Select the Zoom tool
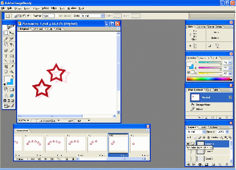Screen dimensions: 236x170 [x=12, y=72]
